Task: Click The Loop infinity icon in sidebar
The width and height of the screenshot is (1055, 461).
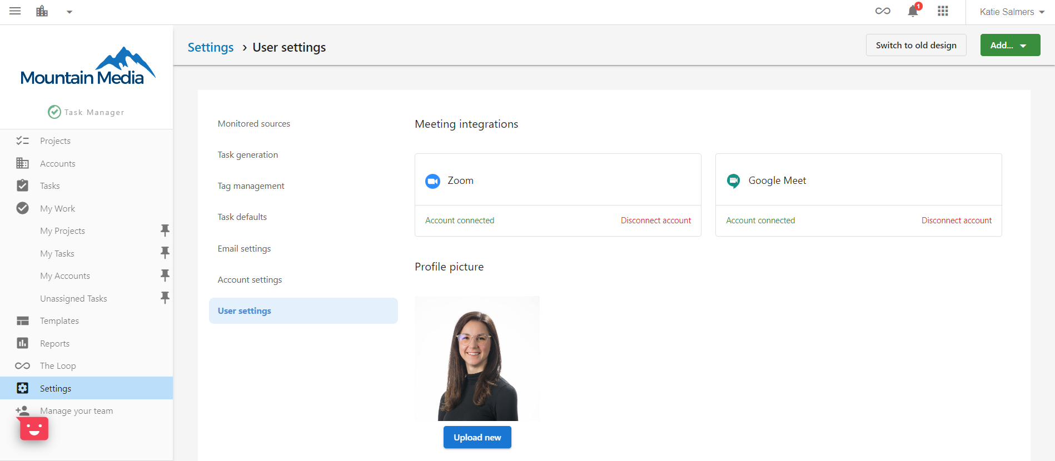Action: click(22, 365)
